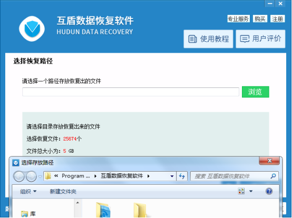This screenshot has height=218, width=292.
Task: Open the help question mark icon
Action: pos(269,191)
